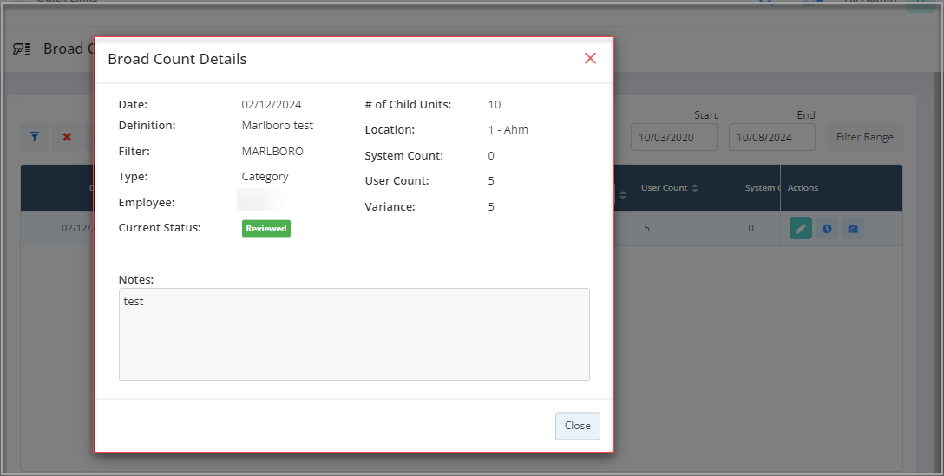944x476 pixels.
Task: Click inside the Notes text area
Action: [x=354, y=334]
